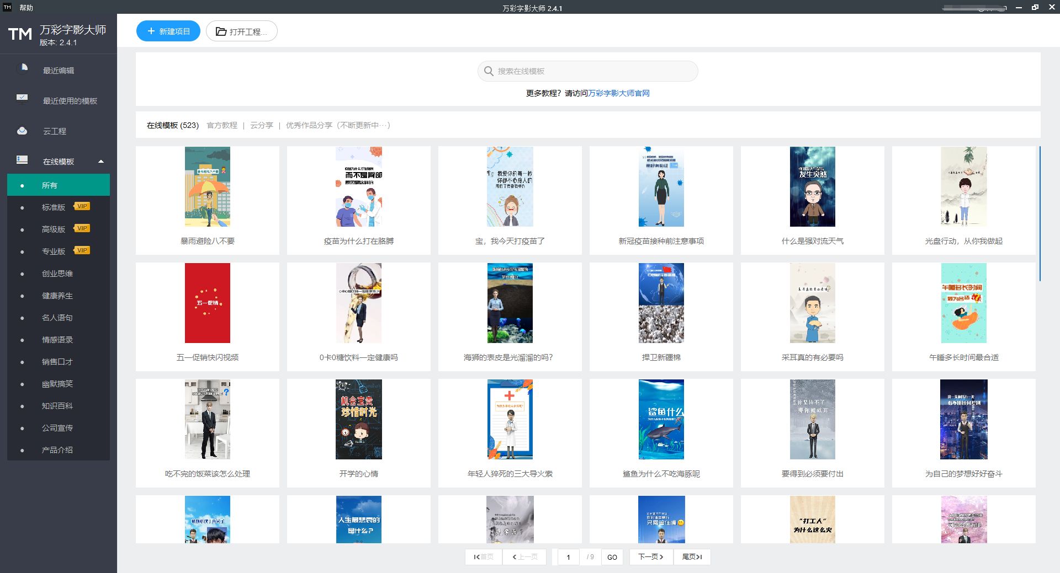Open the 海狮的表皮是光溜溜的吗 thumbnail
The image size is (1060, 573).
(510, 303)
